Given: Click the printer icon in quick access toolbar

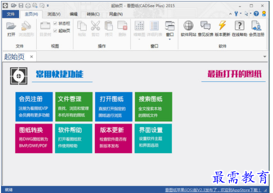Looking at the screenshot, I should point(28,5).
